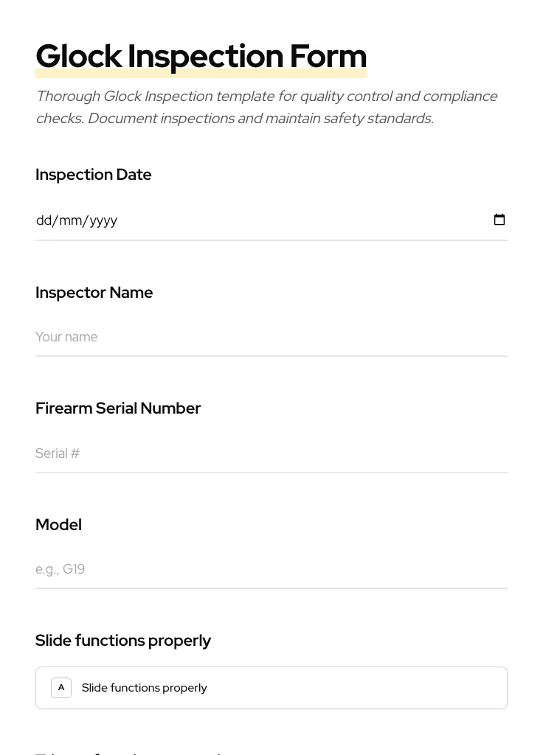Click the 'Firearm Serial Number' label
Screen dimensions: 543x755
pyautogui.click(x=118, y=408)
